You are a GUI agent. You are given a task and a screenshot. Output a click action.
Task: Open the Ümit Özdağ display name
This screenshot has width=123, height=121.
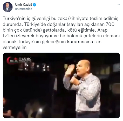(24, 5)
